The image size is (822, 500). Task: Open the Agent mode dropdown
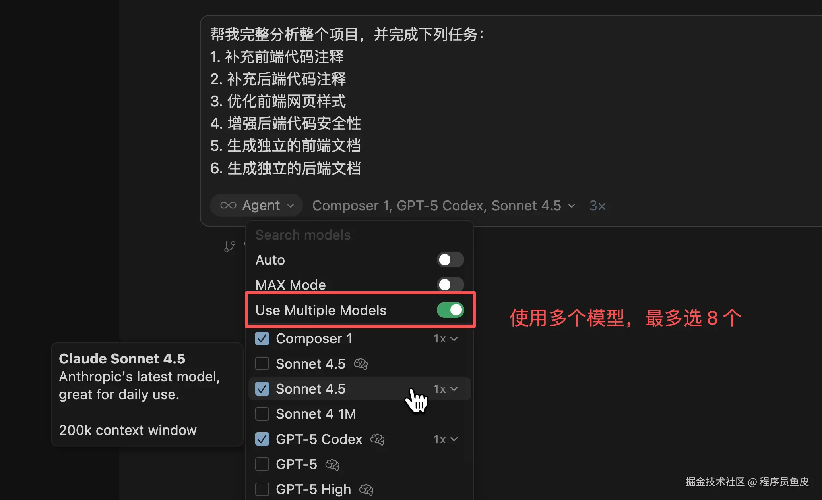click(256, 205)
